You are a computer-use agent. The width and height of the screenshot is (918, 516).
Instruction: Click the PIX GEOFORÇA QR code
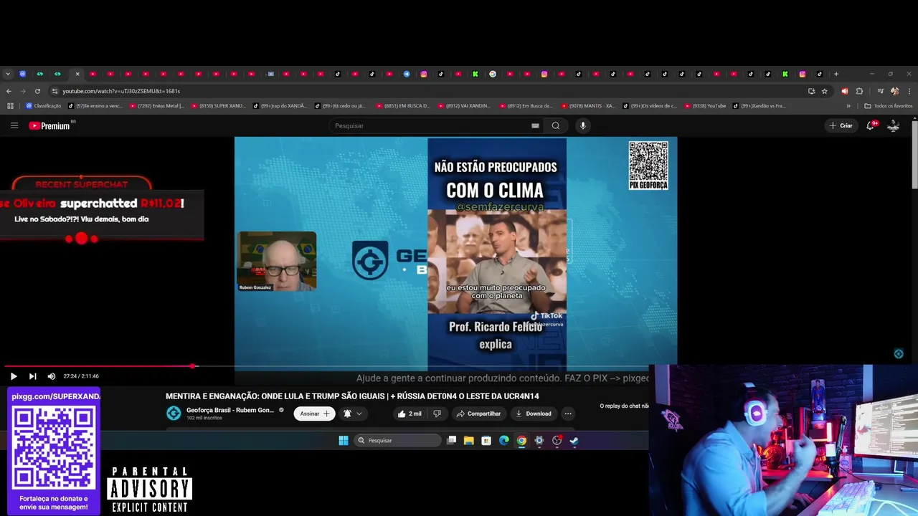point(648,165)
